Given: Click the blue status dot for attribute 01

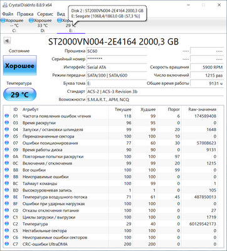Looking at the screenshot, I should click(7, 116).
